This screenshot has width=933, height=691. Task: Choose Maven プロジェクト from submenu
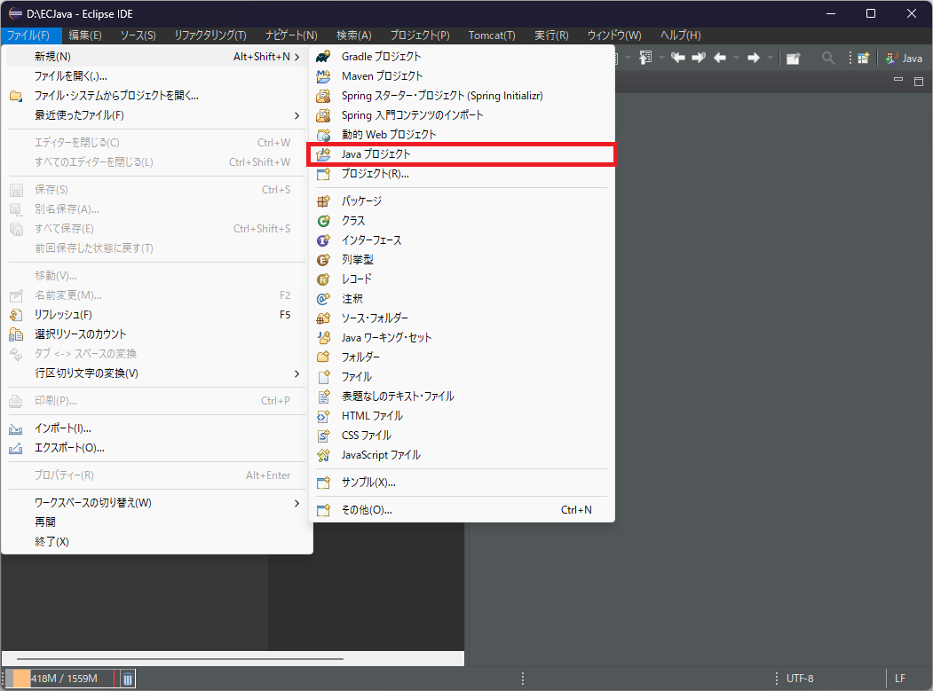[462, 76]
